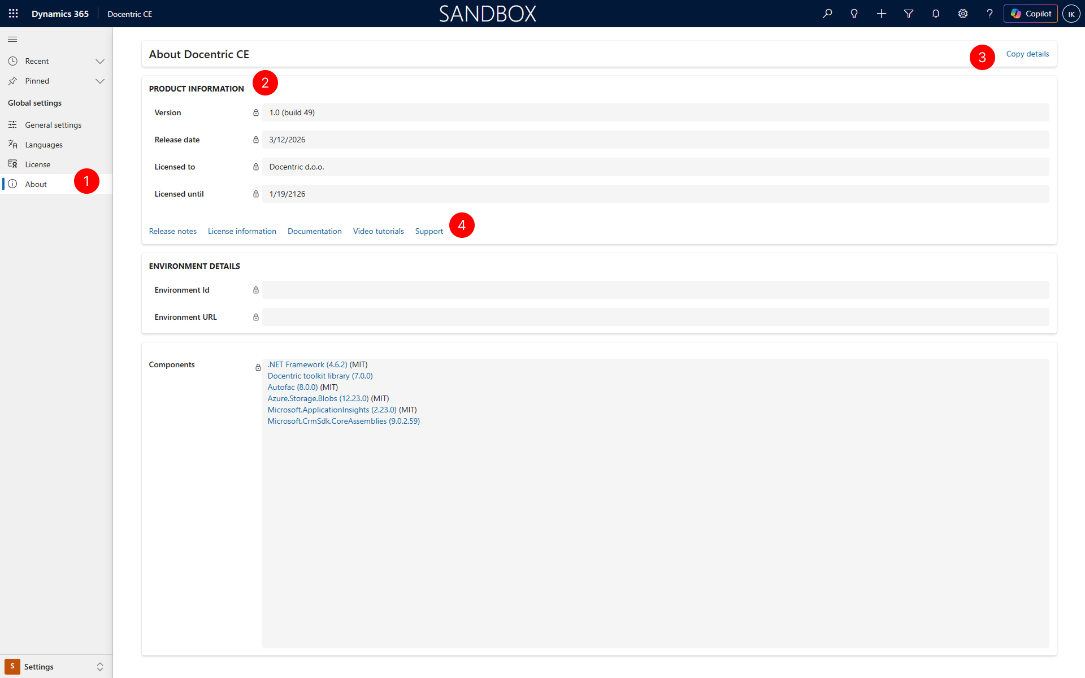Open Docentric toolkit library (7.0.0) link
This screenshot has width=1085, height=678.
click(320, 376)
